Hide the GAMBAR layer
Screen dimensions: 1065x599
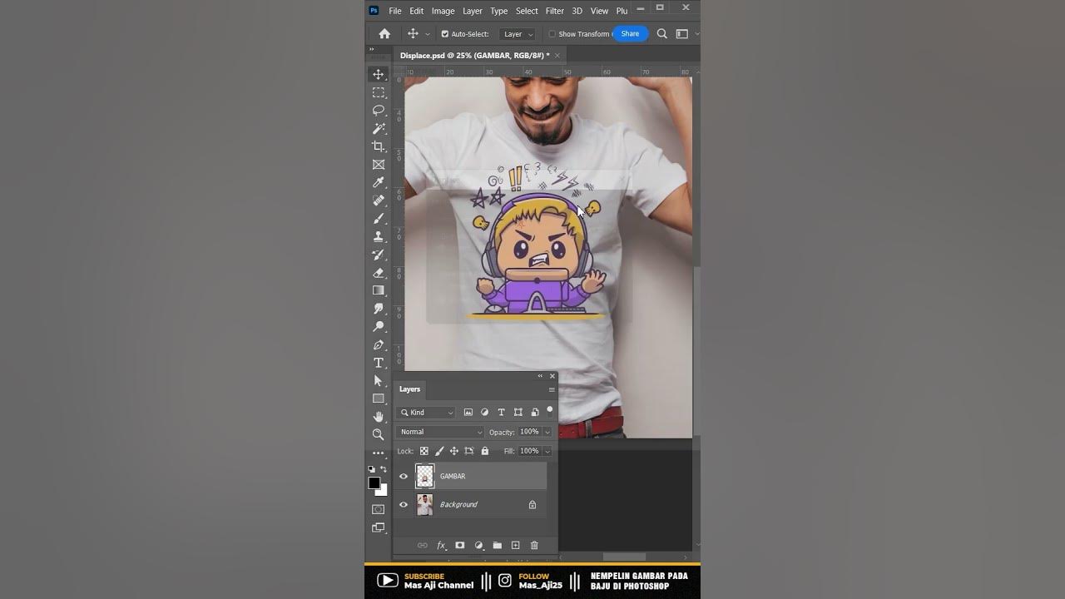point(404,477)
